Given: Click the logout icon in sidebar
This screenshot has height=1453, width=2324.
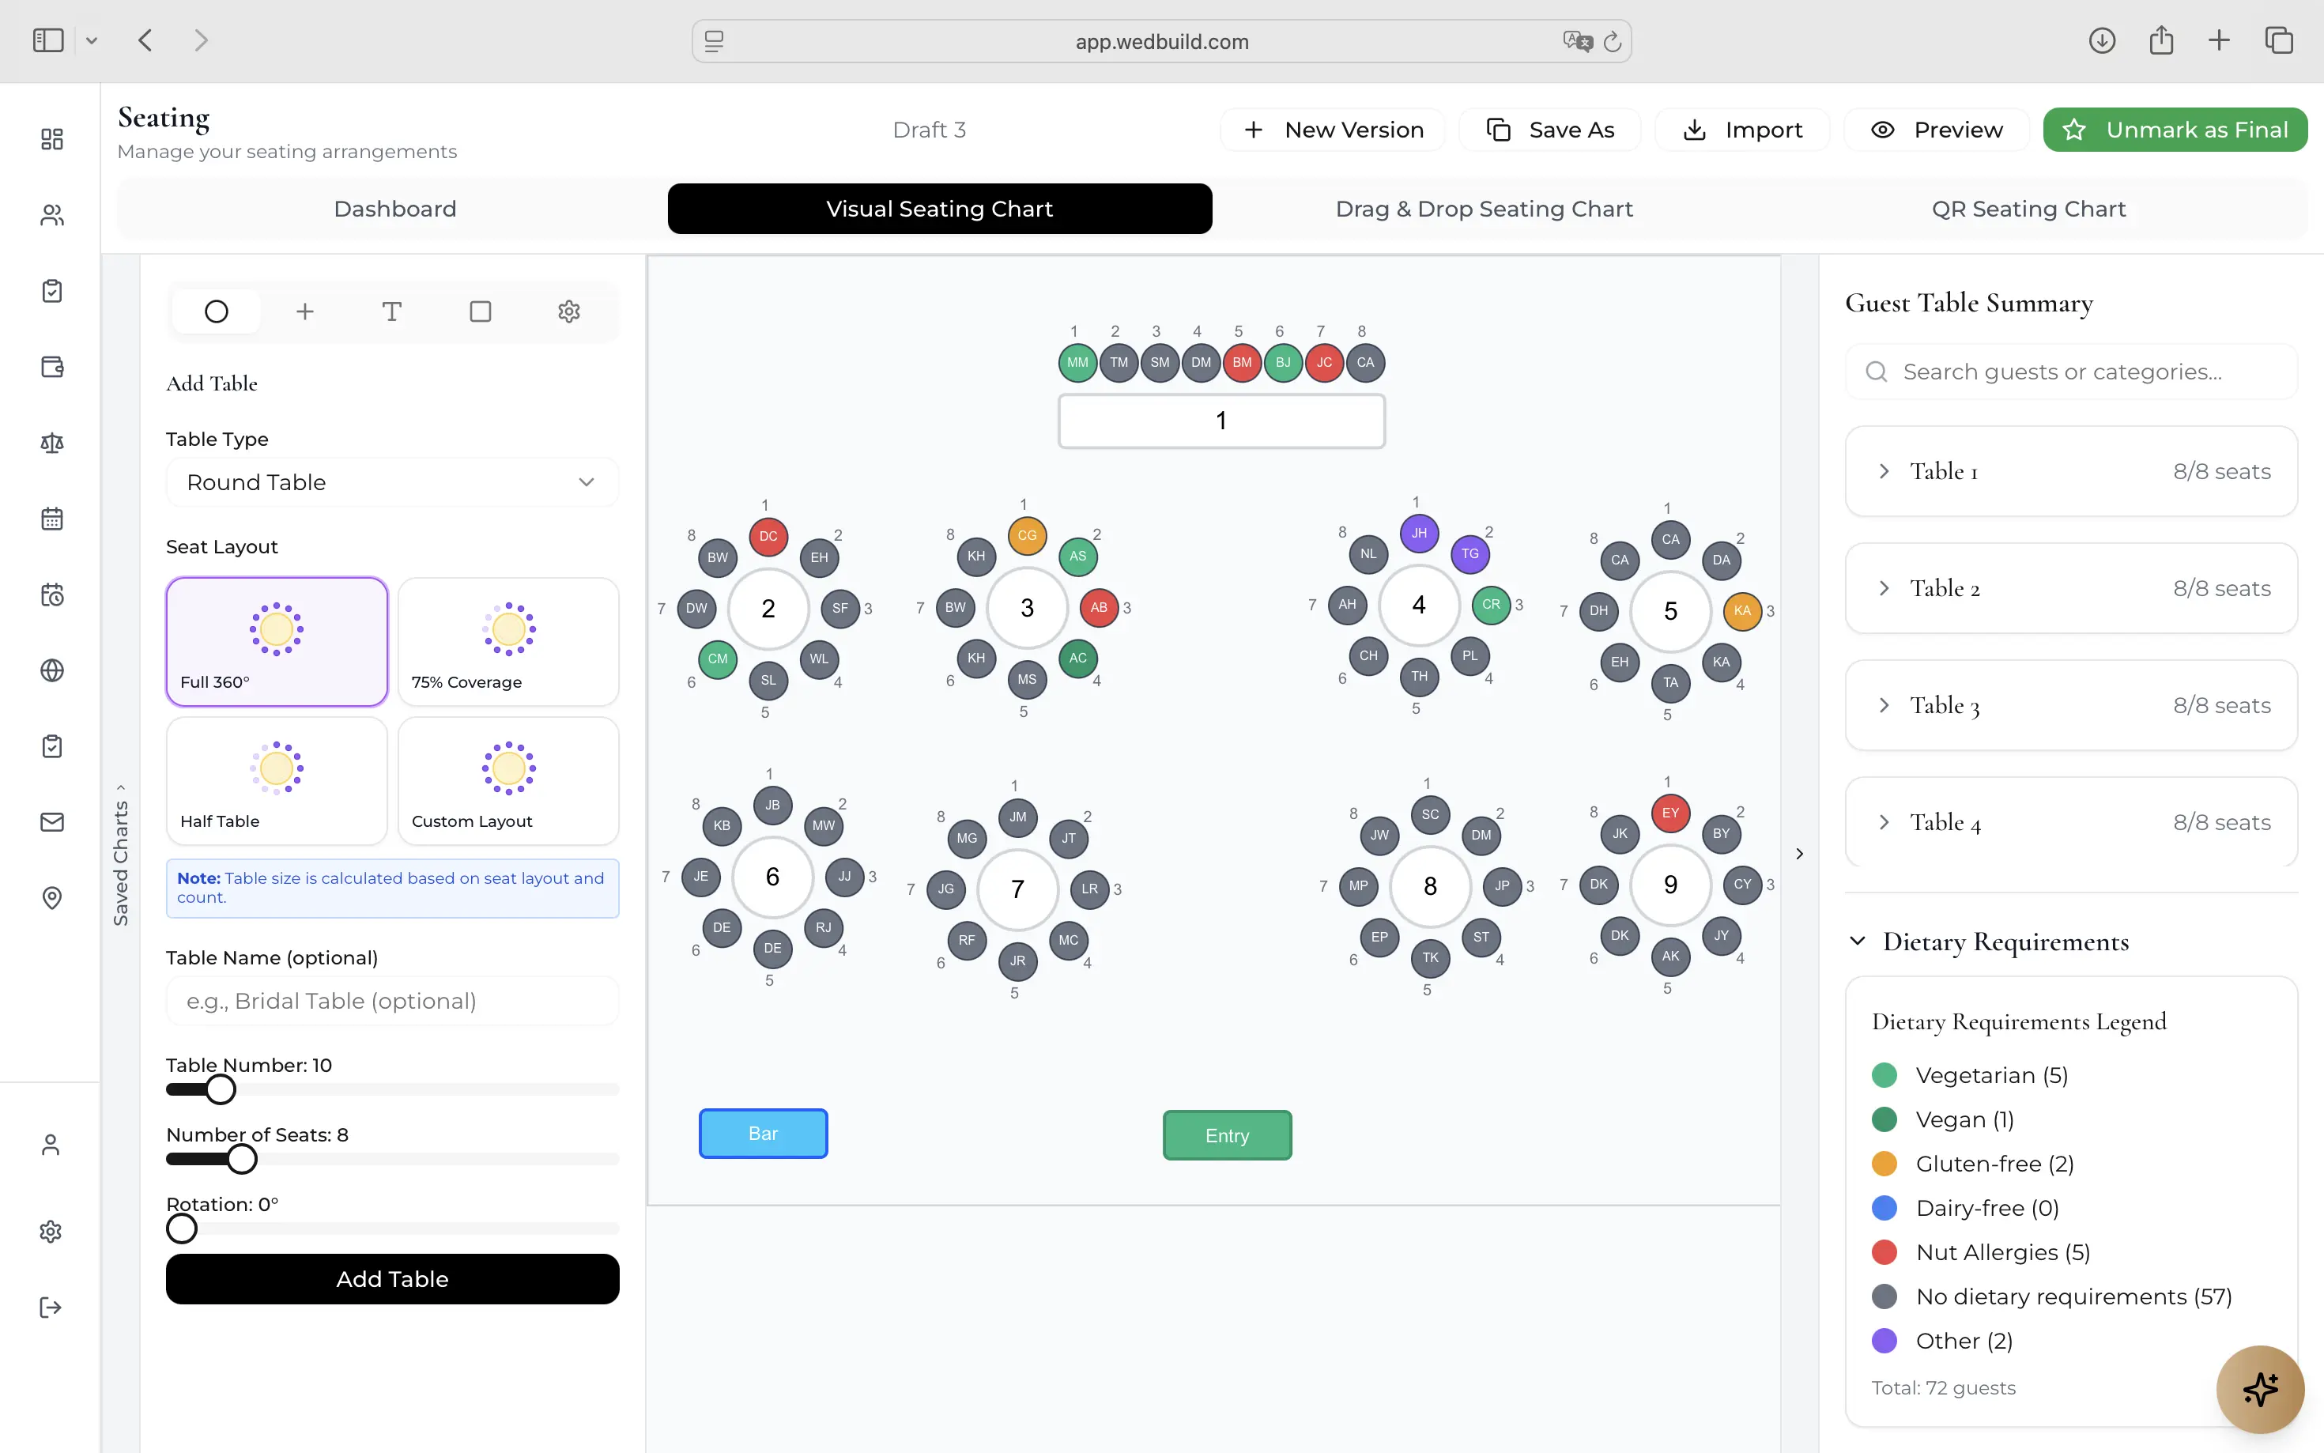Looking at the screenshot, I should 51,1308.
